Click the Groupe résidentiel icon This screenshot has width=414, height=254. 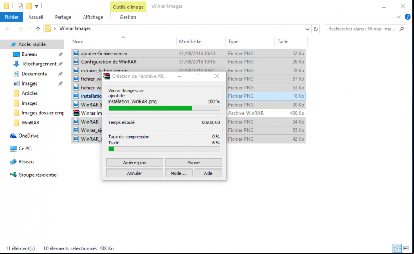click(x=13, y=175)
